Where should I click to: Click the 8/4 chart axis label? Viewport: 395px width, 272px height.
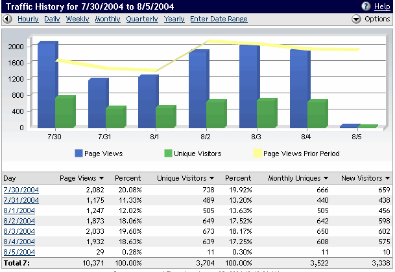(306, 137)
